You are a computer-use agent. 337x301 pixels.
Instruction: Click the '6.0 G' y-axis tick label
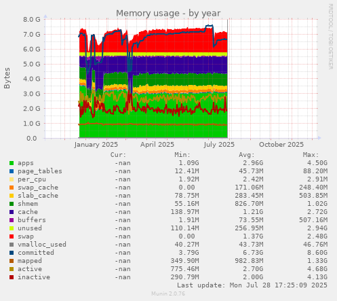pyautogui.click(x=32, y=49)
